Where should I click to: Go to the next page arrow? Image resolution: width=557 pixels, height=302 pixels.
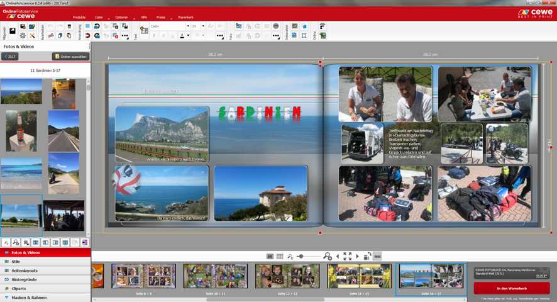[x=358, y=256]
